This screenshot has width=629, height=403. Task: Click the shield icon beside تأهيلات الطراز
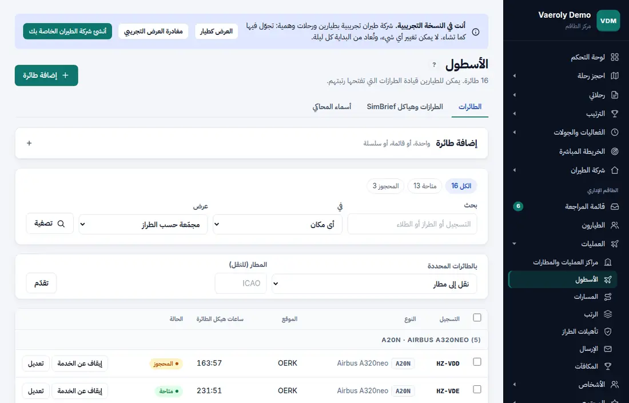click(608, 332)
